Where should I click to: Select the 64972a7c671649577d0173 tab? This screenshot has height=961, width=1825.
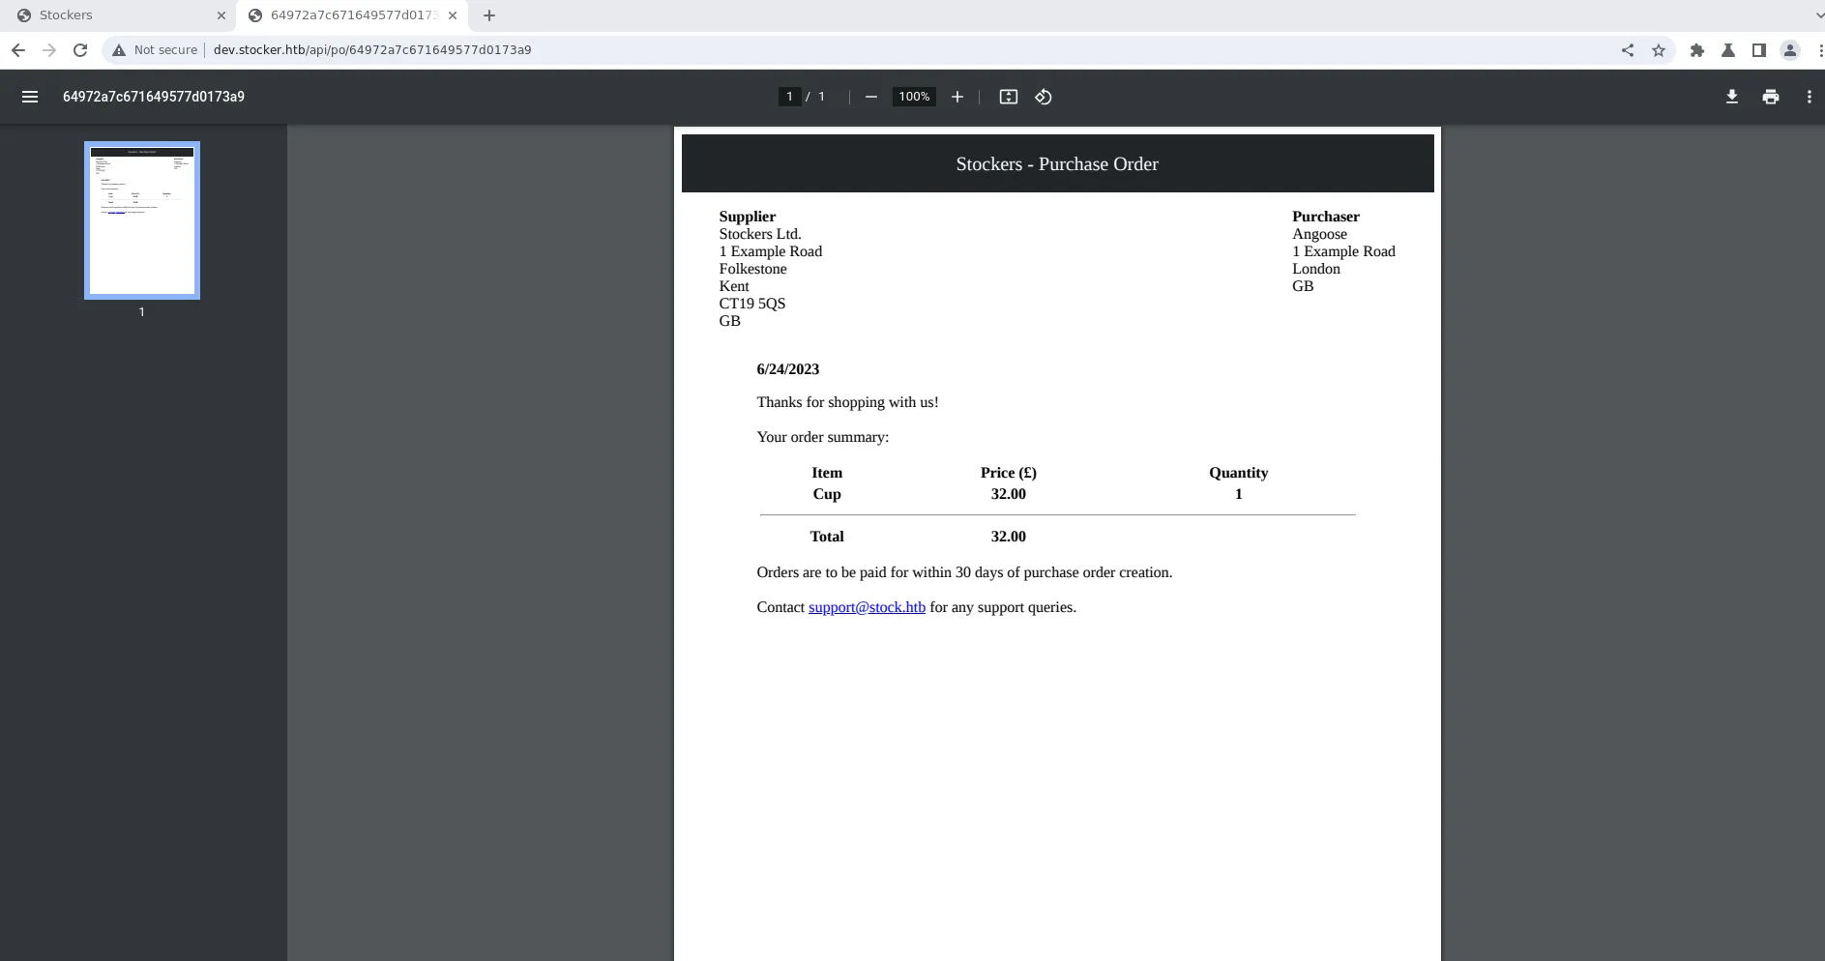coord(353,15)
